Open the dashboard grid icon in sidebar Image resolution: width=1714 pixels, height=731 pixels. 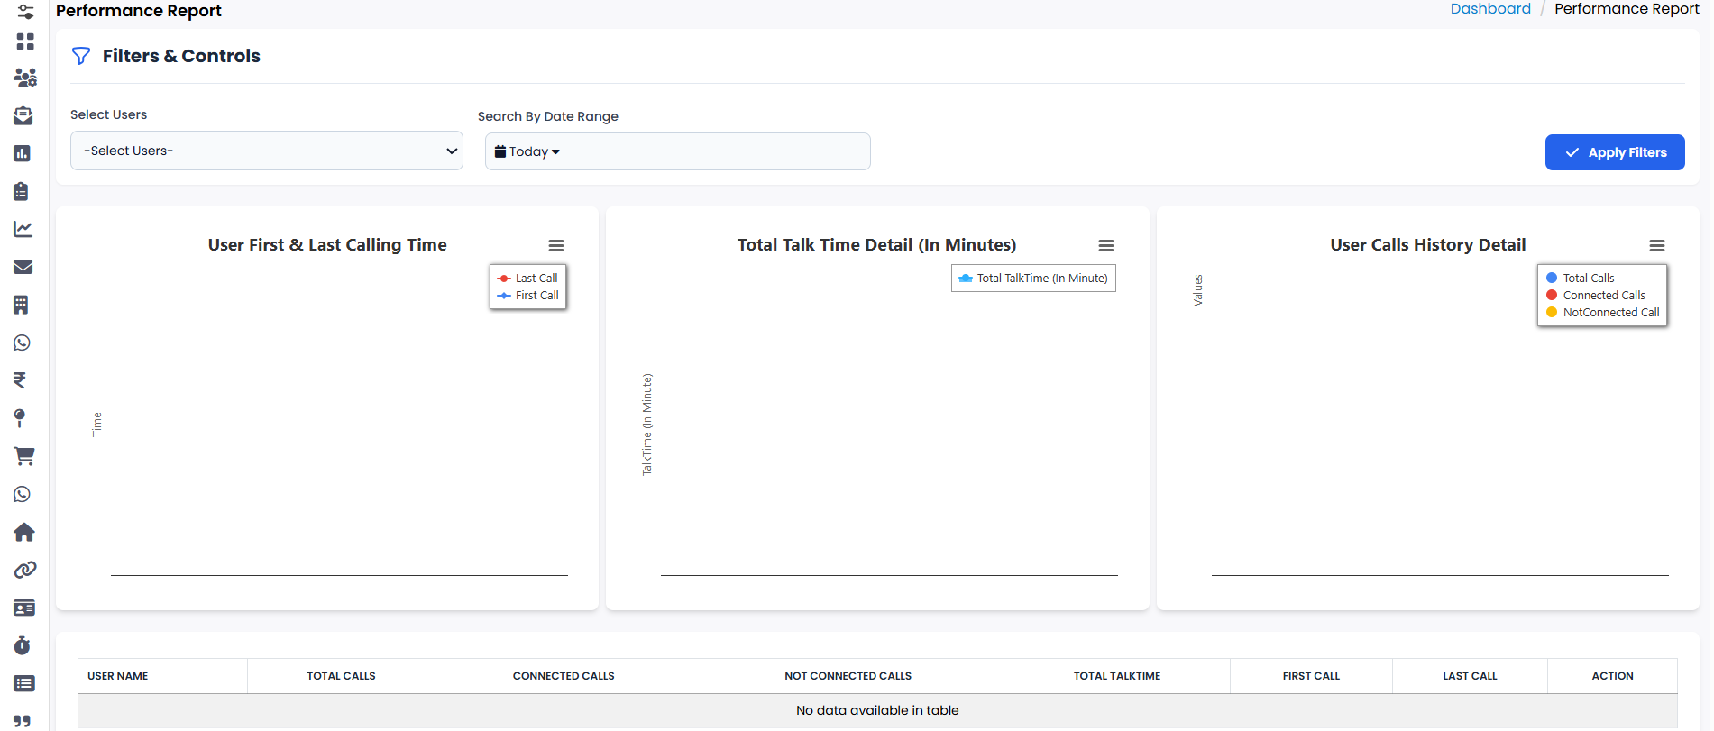click(25, 41)
